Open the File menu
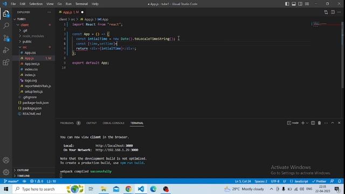Viewport: 345px width, 194px height. pos(13,4)
